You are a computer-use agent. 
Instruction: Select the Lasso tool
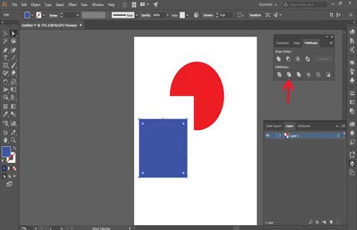[13, 41]
